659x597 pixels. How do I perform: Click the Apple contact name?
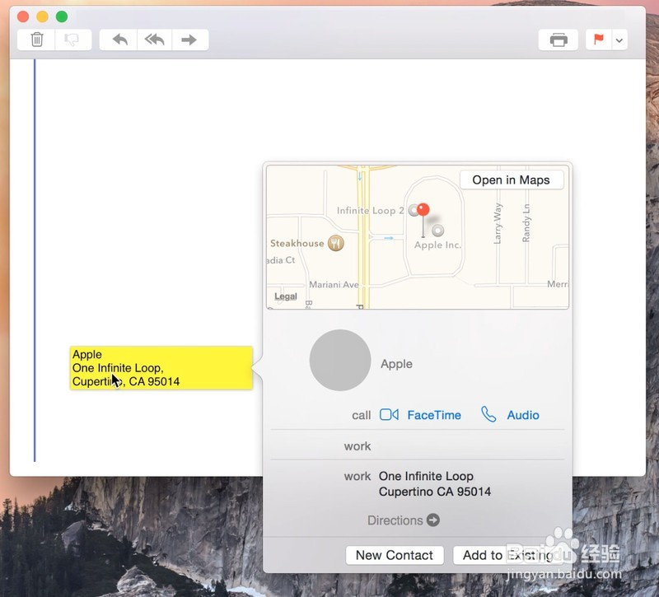click(396, 364)
